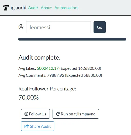This screenshot has width=131, height=135.
Task: Click the Share Audit button
Action: pyautogui.click(x=37, y=126)
